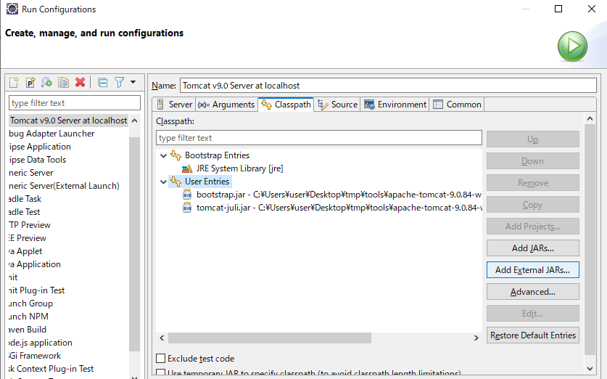
Task: Select Java Application configuration type
Action: (x=35, y=264)
